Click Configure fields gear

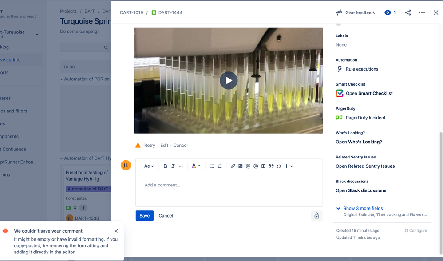tap(415, 230)
